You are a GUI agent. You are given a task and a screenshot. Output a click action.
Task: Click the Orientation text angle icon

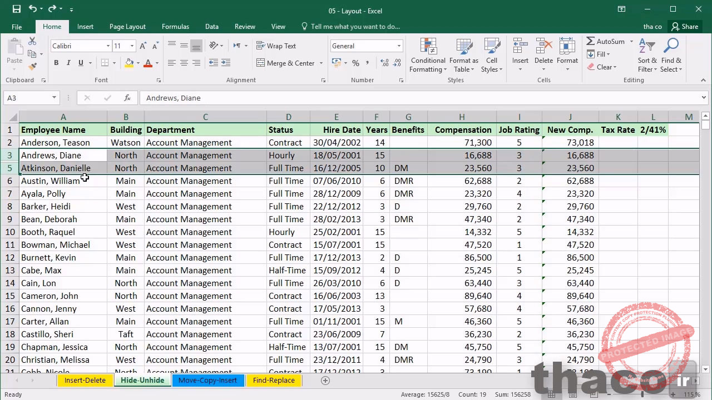point(214,46)
